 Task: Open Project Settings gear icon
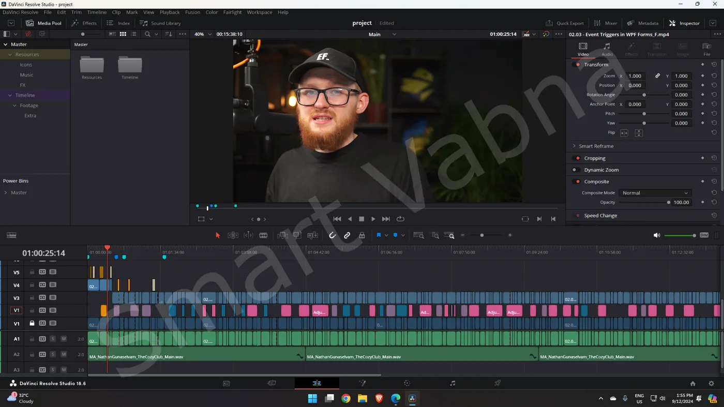click(x=712, y=384)
